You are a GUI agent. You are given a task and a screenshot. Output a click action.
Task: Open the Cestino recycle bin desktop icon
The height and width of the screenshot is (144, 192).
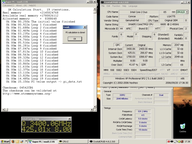pyautogui.click(x=183, y=128)
